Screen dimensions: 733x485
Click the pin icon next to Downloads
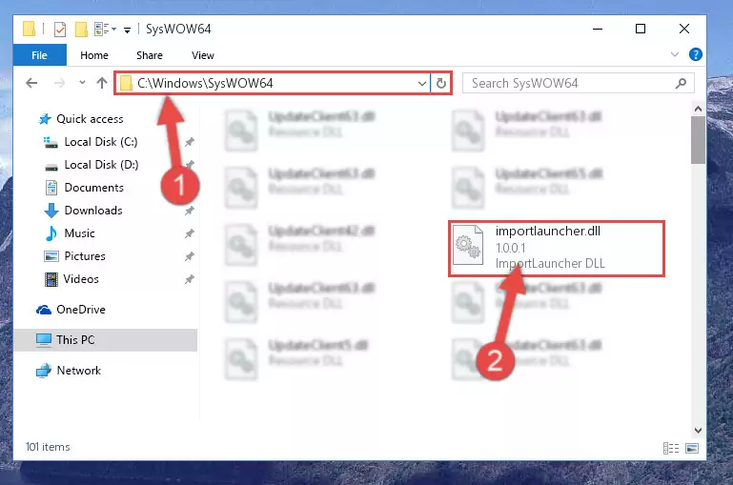point(190,211)
